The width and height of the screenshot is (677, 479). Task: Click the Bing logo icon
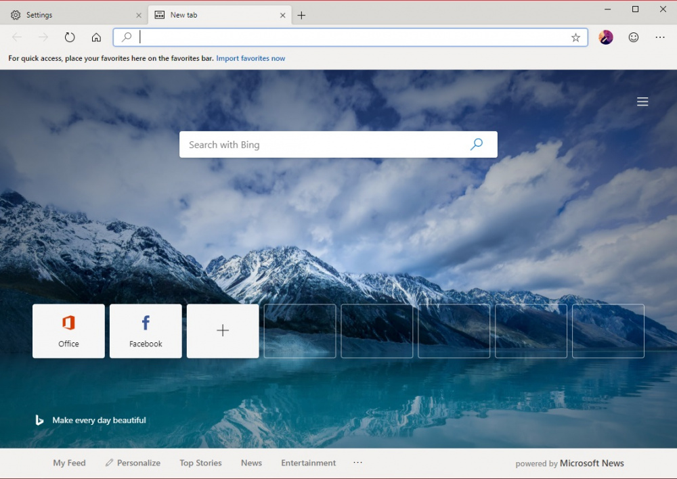[39, 420]
